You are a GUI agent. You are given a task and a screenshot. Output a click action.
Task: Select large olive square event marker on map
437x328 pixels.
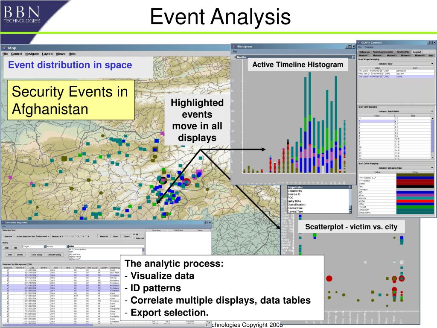64,158
